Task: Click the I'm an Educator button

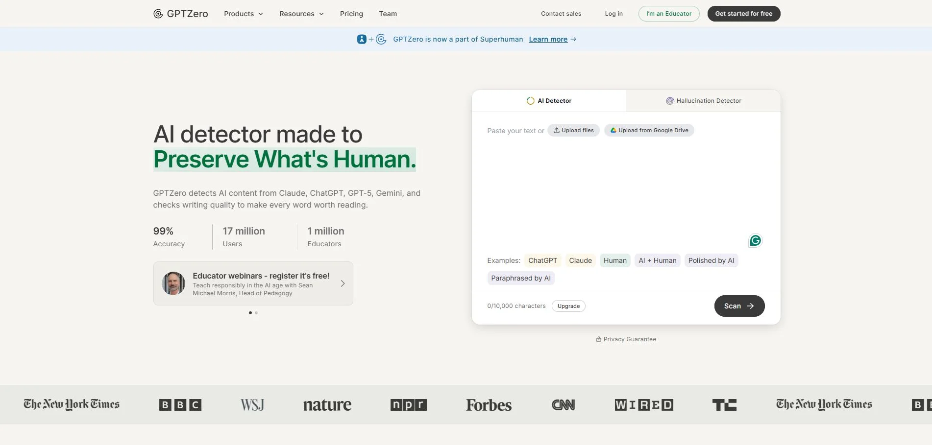Action: point(669,14)
